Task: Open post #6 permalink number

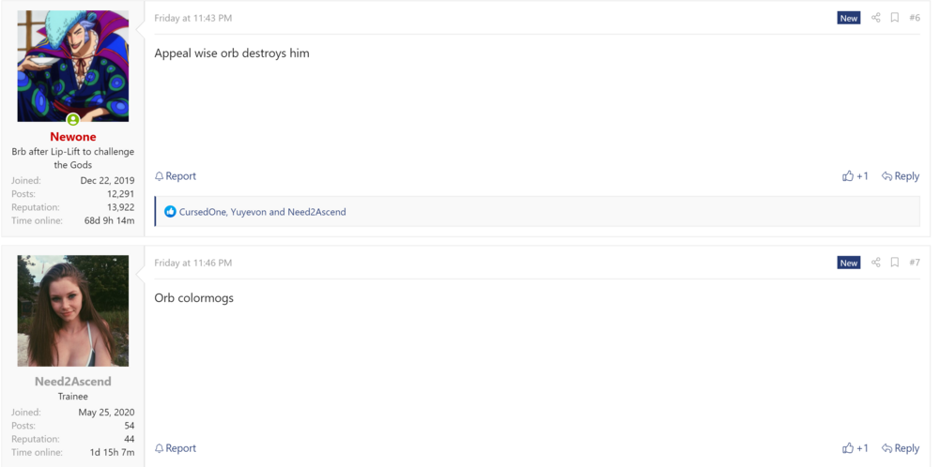Action: click(x=915, y=18)
